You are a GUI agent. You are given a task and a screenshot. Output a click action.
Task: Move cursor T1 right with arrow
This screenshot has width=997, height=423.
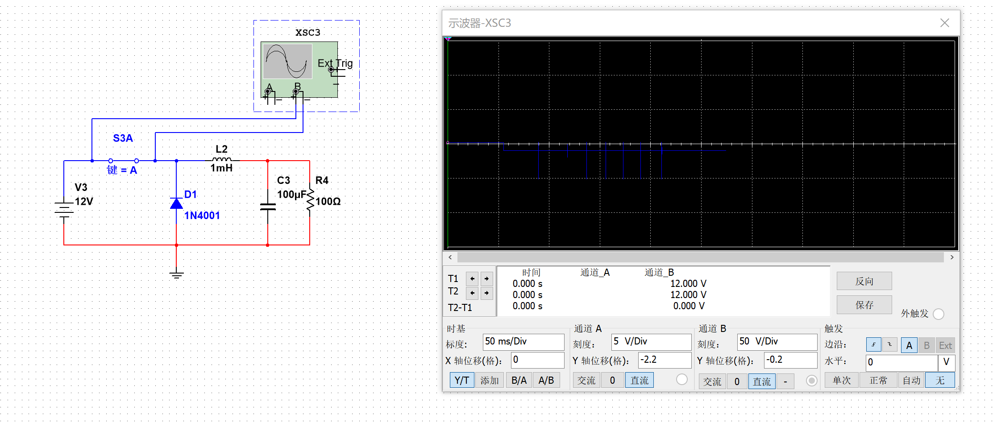(x=486, y=278)
